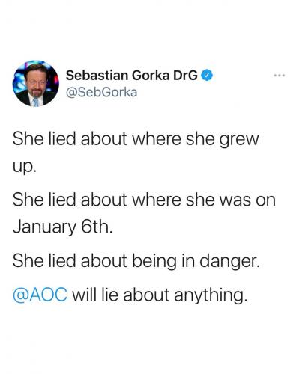Click the line ending 'where she was on'

point(144,200)
